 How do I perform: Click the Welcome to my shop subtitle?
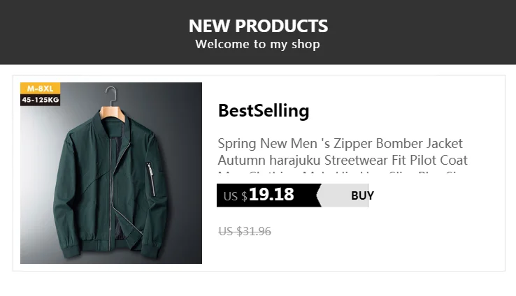tap(258, 45)
